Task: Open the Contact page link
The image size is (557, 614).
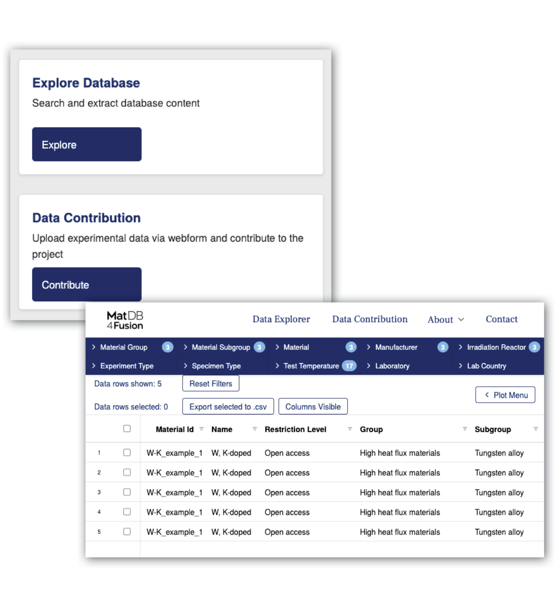Action: pyautogui.click(x=501, y=319)
